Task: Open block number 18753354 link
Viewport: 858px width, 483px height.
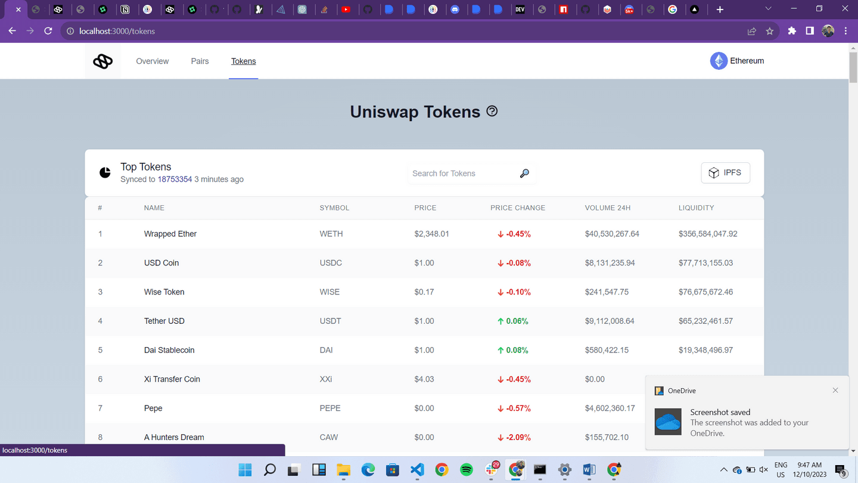Action: [x=175, y=179]
